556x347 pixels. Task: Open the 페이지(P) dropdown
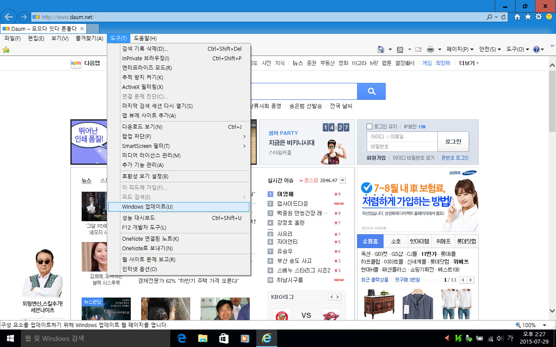(460, 49)
